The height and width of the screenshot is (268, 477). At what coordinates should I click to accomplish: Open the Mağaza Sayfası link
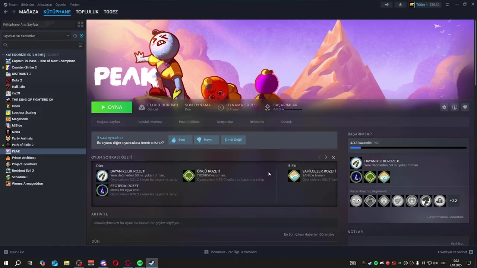(x=108, y=122)
